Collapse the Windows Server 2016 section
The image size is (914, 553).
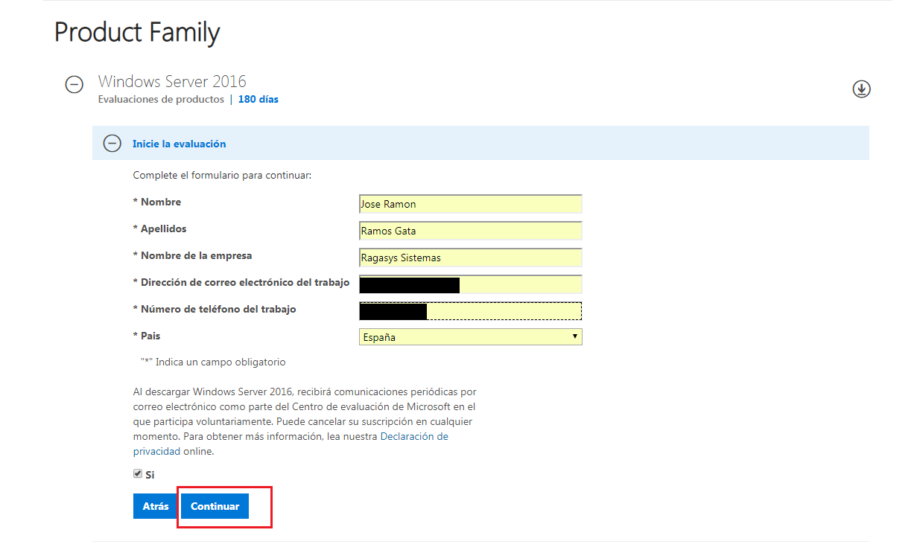tap(74, 85)
